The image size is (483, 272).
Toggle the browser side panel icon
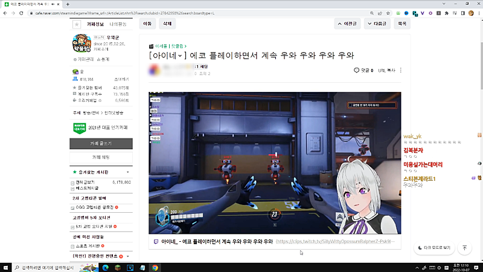[x=462, y=13]
